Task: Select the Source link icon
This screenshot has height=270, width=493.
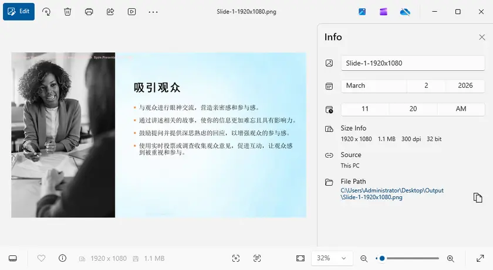Action: click(329, 155)
